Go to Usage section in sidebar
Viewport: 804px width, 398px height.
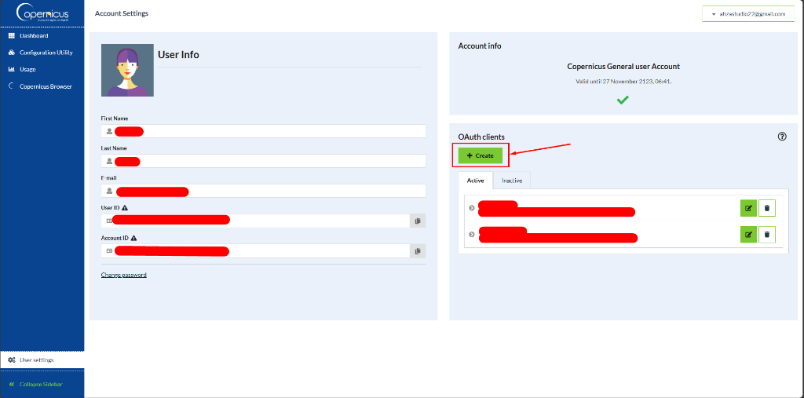click(42, 69)
